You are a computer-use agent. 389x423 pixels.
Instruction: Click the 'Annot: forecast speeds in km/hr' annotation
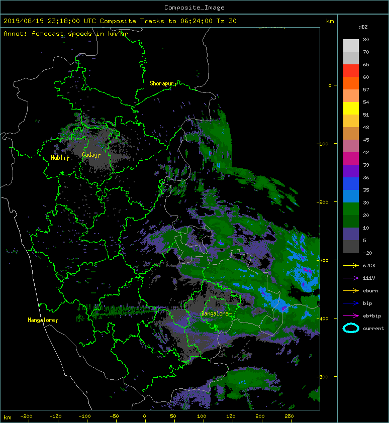(x=66, y=34)
